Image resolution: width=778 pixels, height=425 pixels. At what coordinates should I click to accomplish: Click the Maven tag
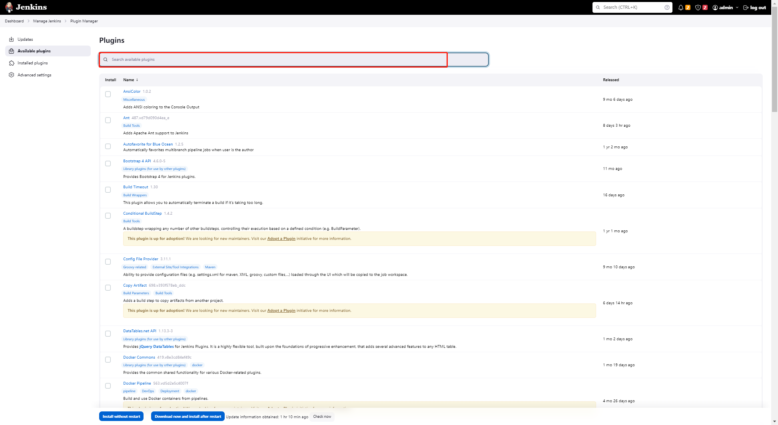210,267
